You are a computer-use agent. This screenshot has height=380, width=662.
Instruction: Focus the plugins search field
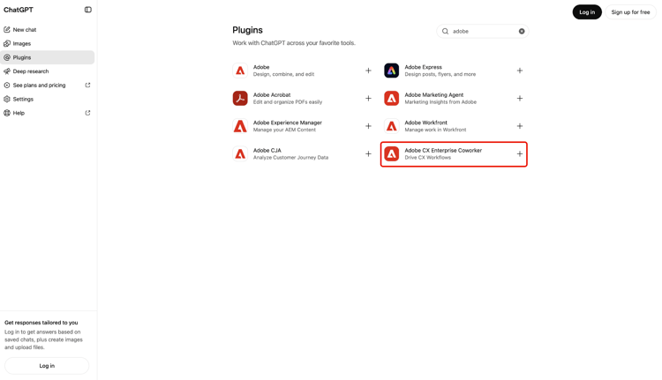pos(483,31)
